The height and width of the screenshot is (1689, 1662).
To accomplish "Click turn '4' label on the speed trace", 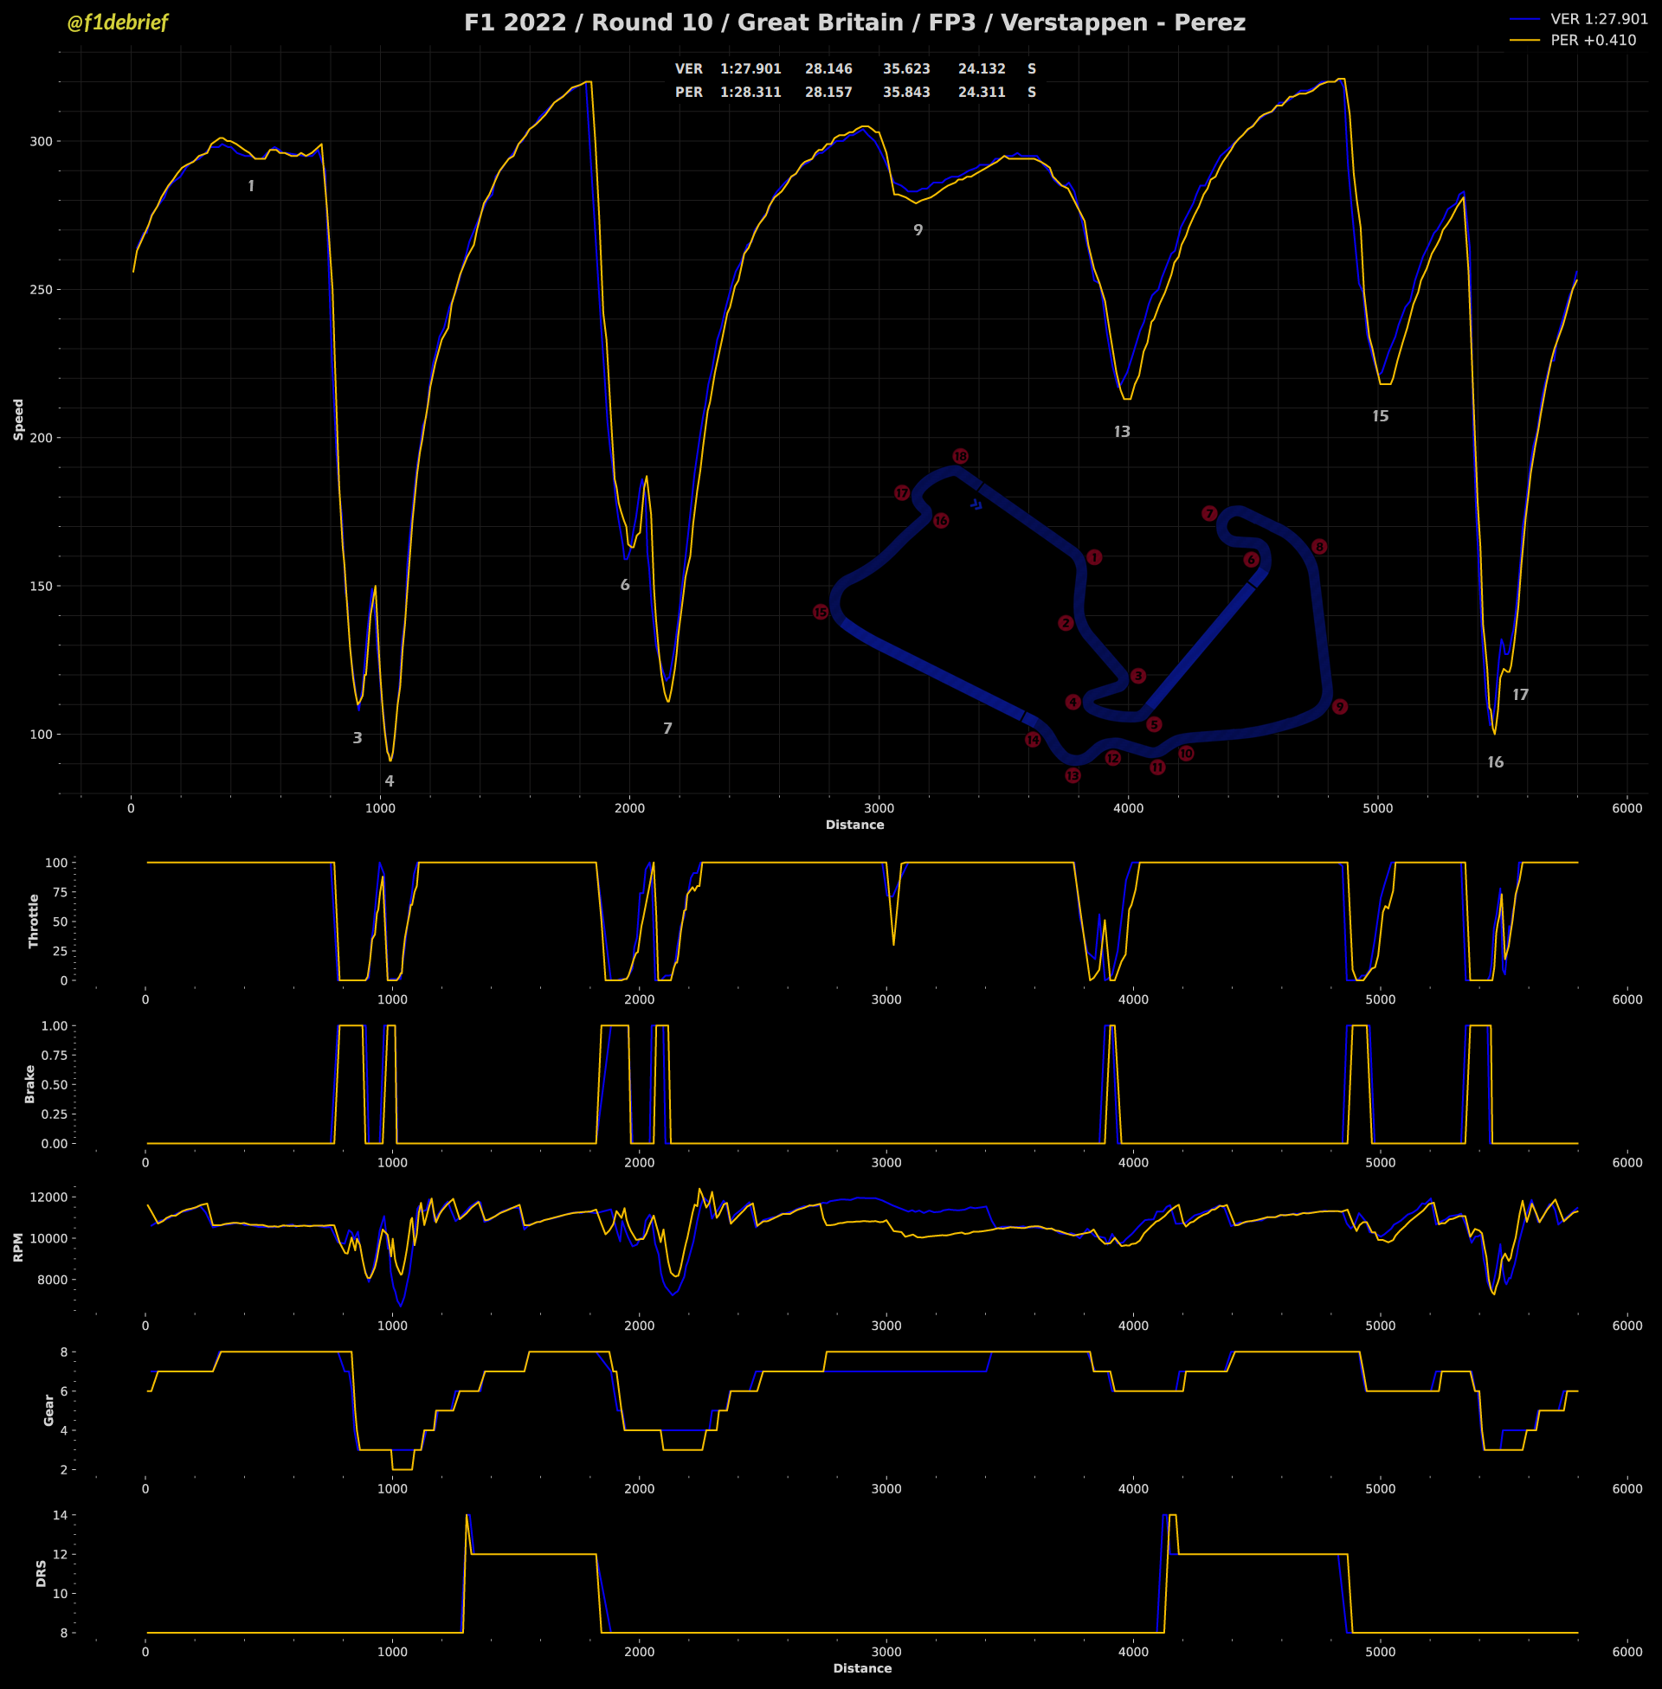I will tap(390, 781).
